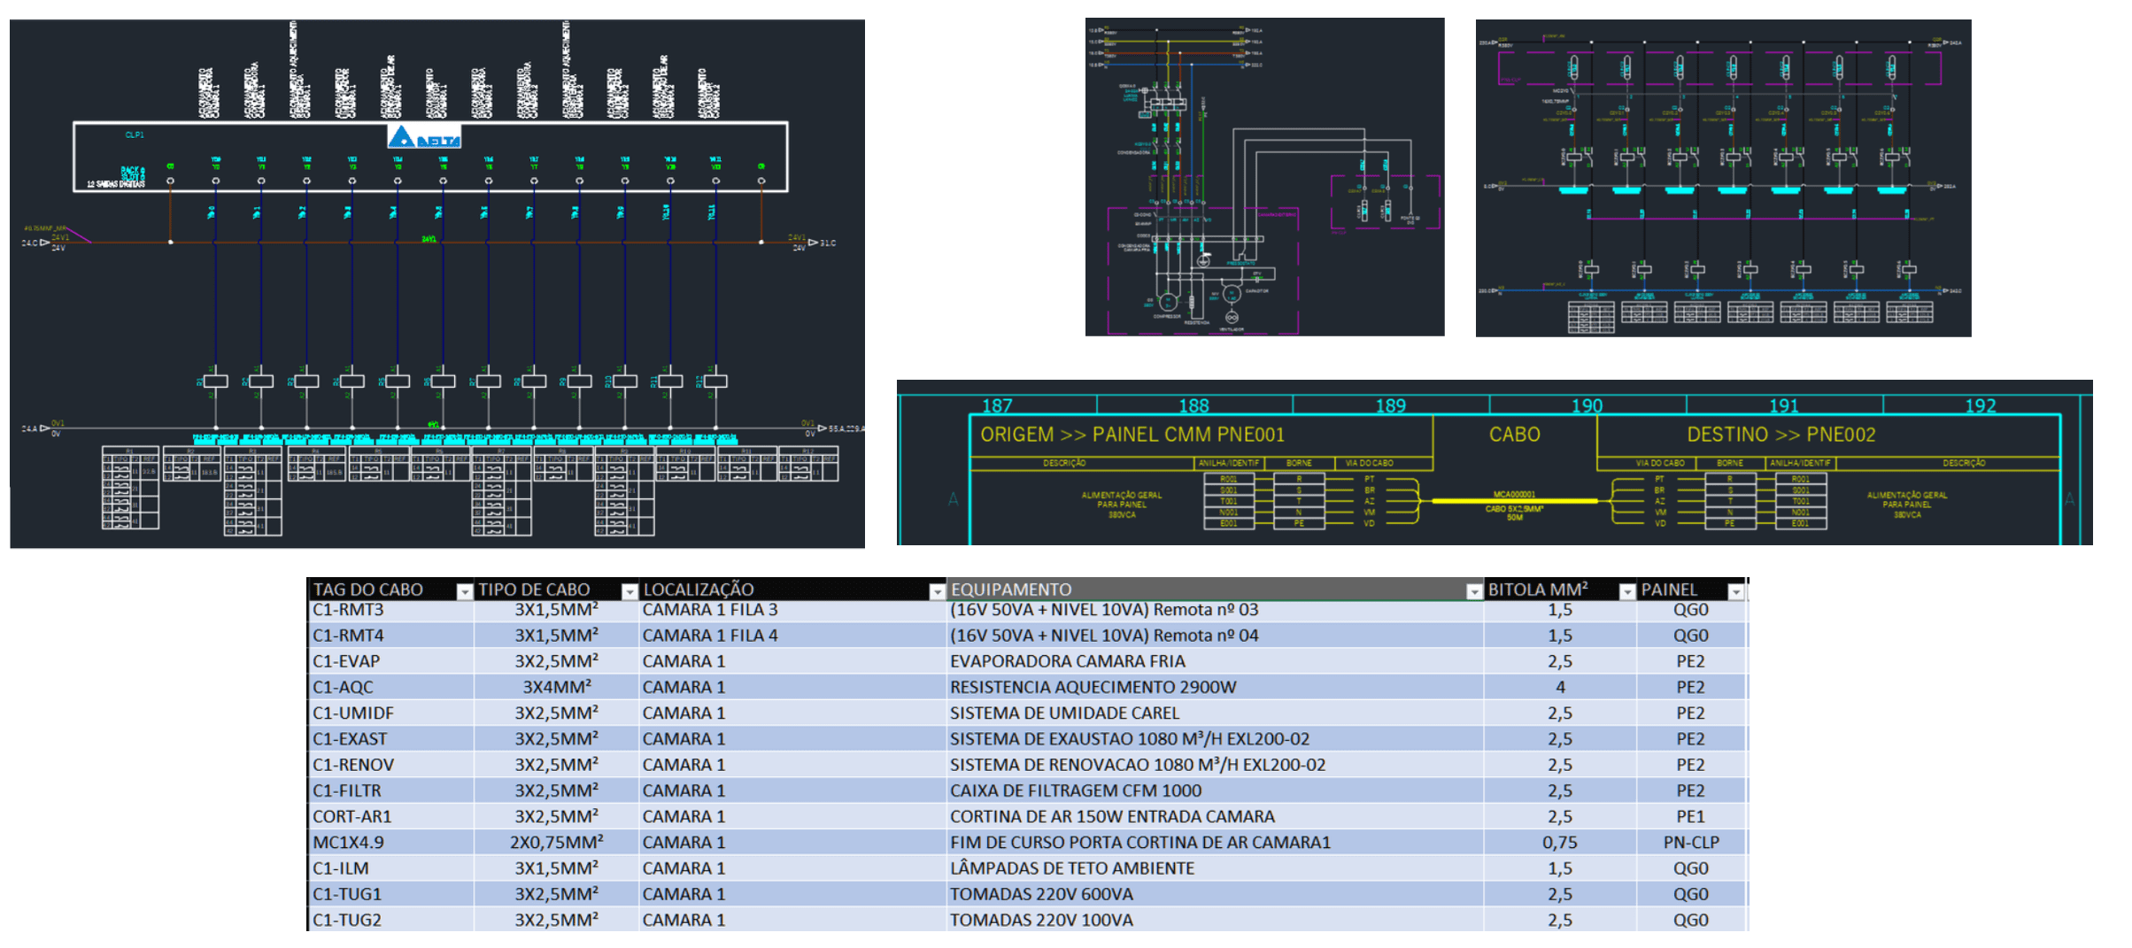This screenshot has height=948, width=2132.
Task: Click the Delta logo on the PLC
Action: coord(424,137)
